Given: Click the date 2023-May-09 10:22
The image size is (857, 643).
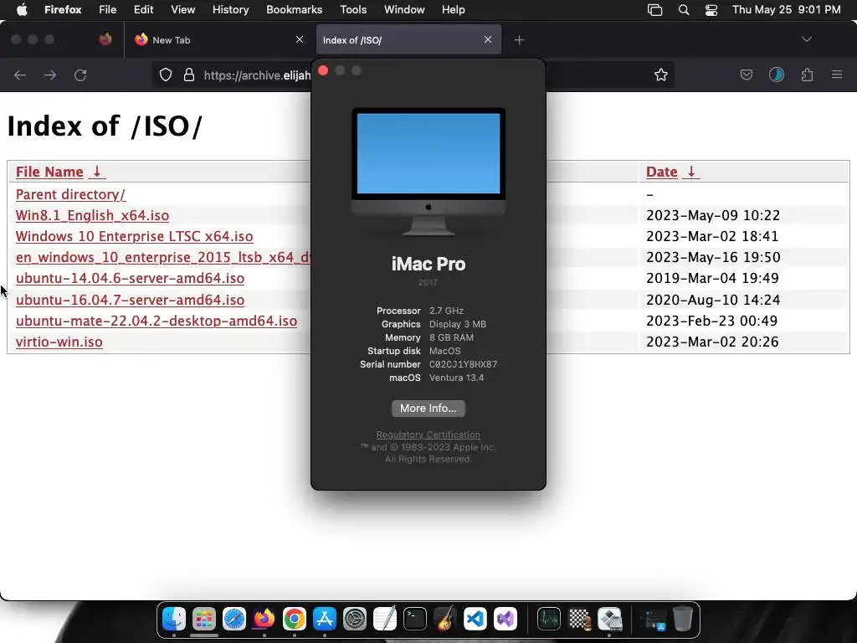Looking at the screenshot, I should click(713, 215).
